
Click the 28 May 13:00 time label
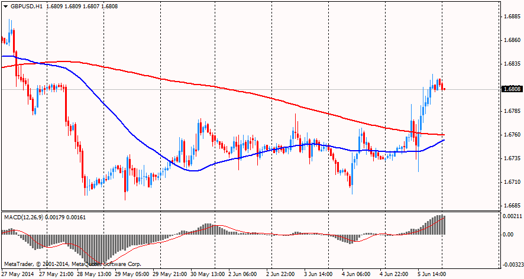[x=94, y=274]
